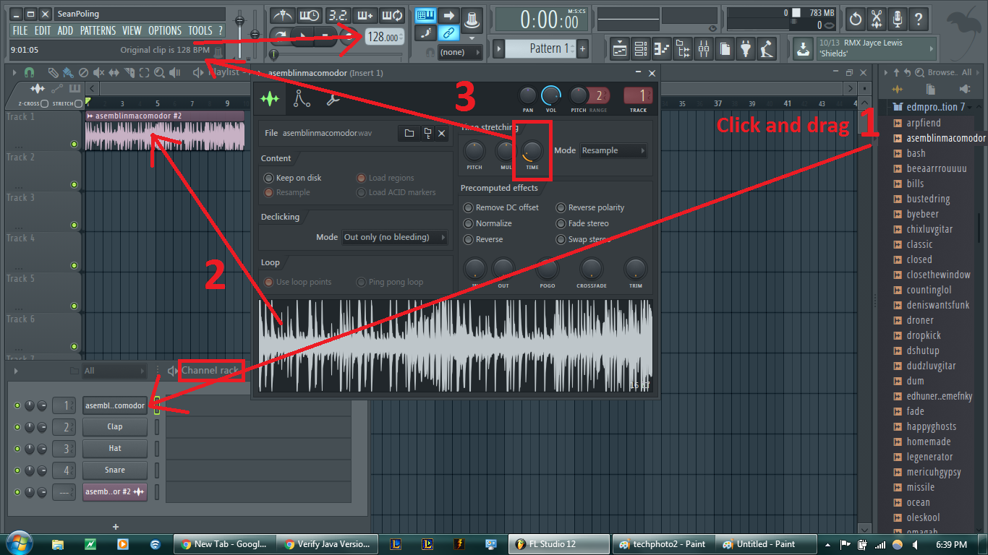Click the 128.000 tempo field
This screenshot has width=988, height=555.
[x=385, y=37]
